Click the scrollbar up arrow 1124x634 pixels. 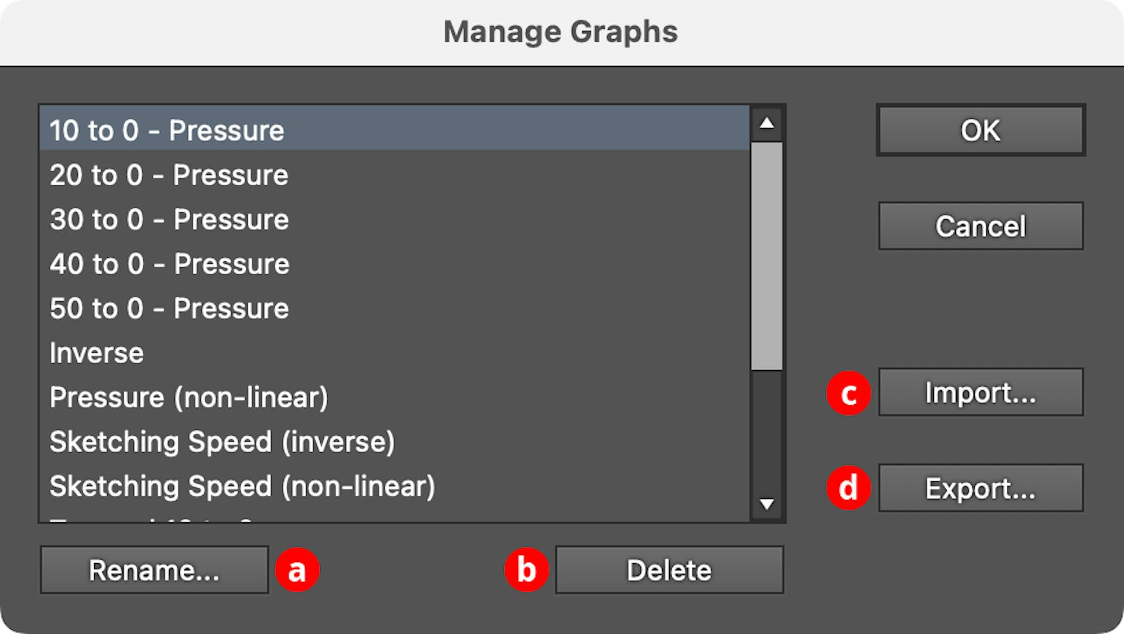[767, 123]
